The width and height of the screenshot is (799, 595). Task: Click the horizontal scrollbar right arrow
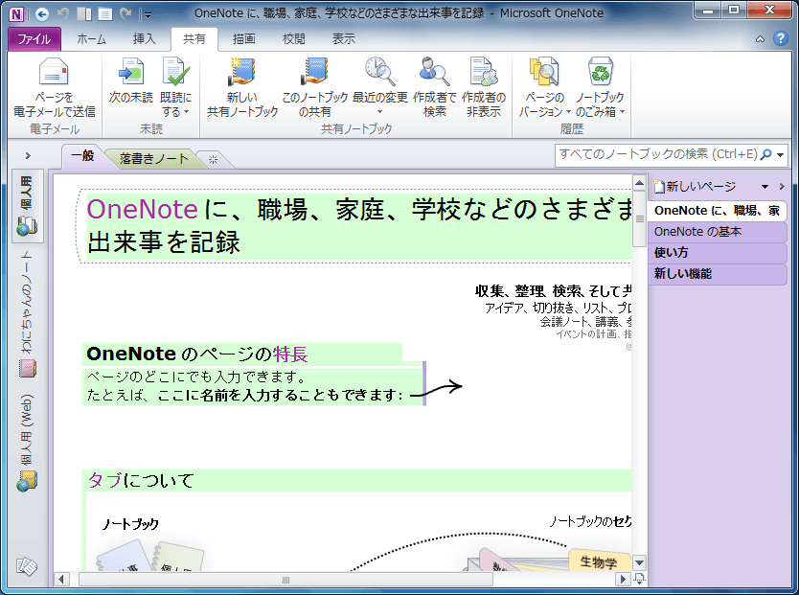pyautogui.click(x=623, y=580)
